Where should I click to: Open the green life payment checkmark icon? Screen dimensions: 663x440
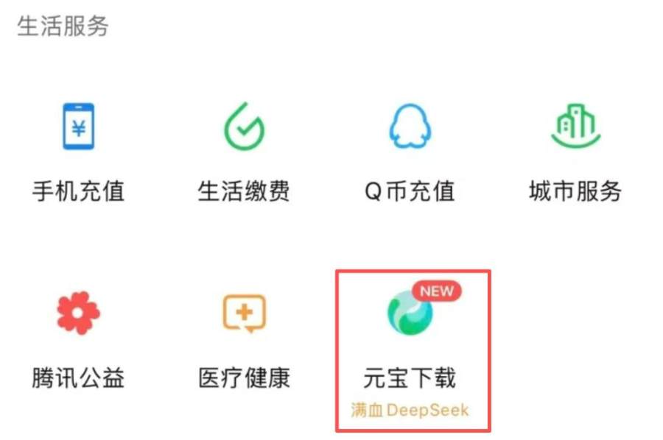244,127
